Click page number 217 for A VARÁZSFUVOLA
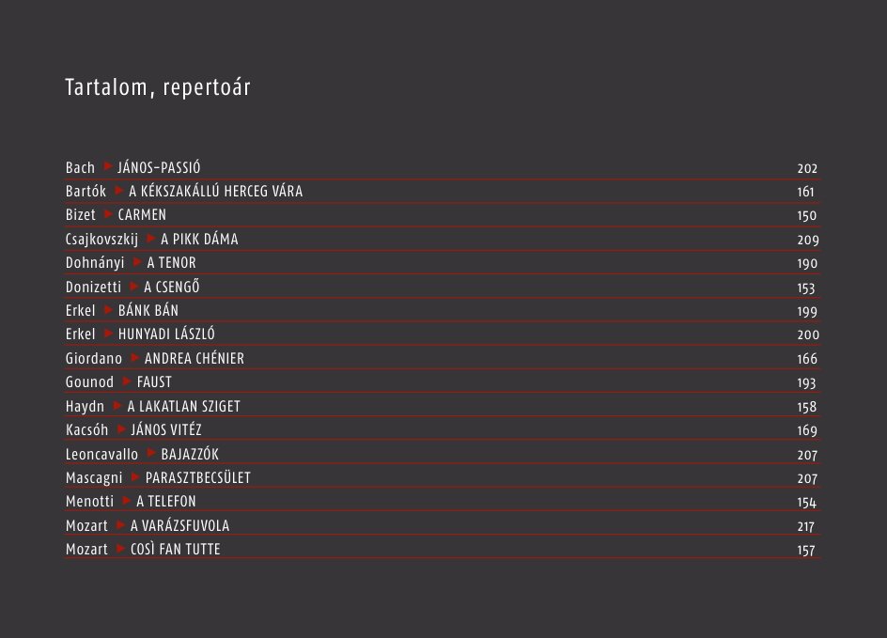887x638 pixels. [x=805, y=526]
